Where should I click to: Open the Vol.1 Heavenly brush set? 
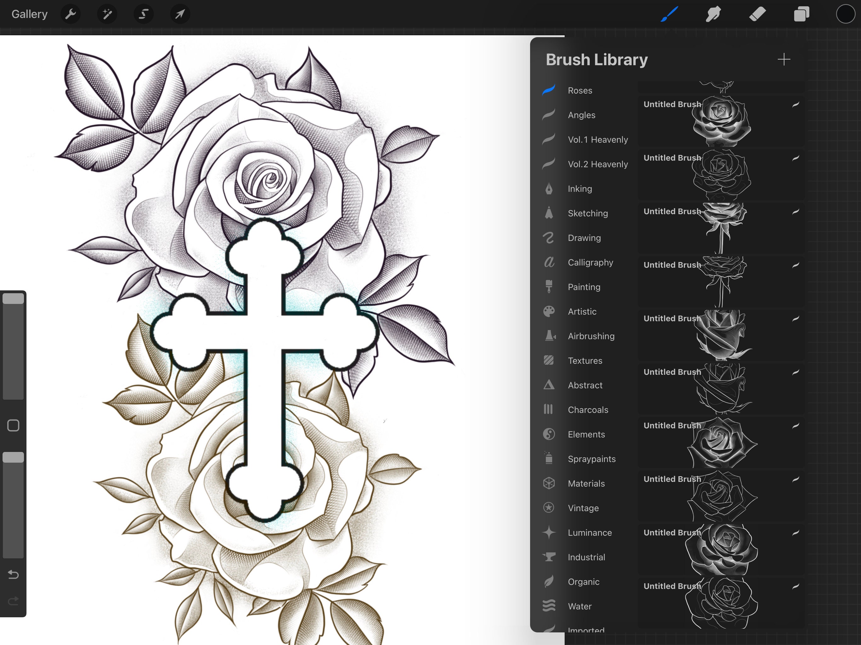(x=598, y=140)
